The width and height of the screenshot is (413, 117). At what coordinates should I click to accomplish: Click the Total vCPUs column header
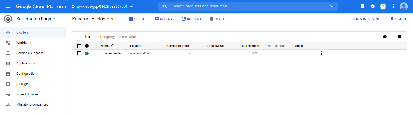point(215,46)
